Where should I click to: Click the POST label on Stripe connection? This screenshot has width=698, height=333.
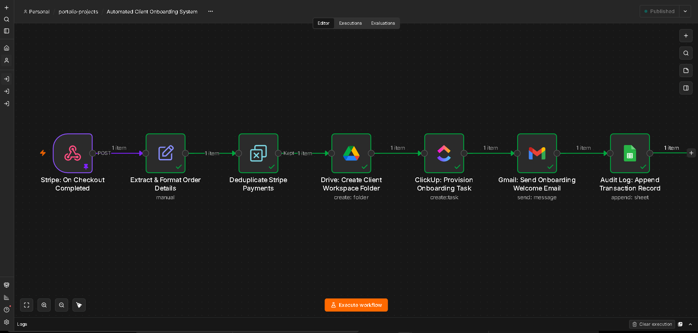104,153
